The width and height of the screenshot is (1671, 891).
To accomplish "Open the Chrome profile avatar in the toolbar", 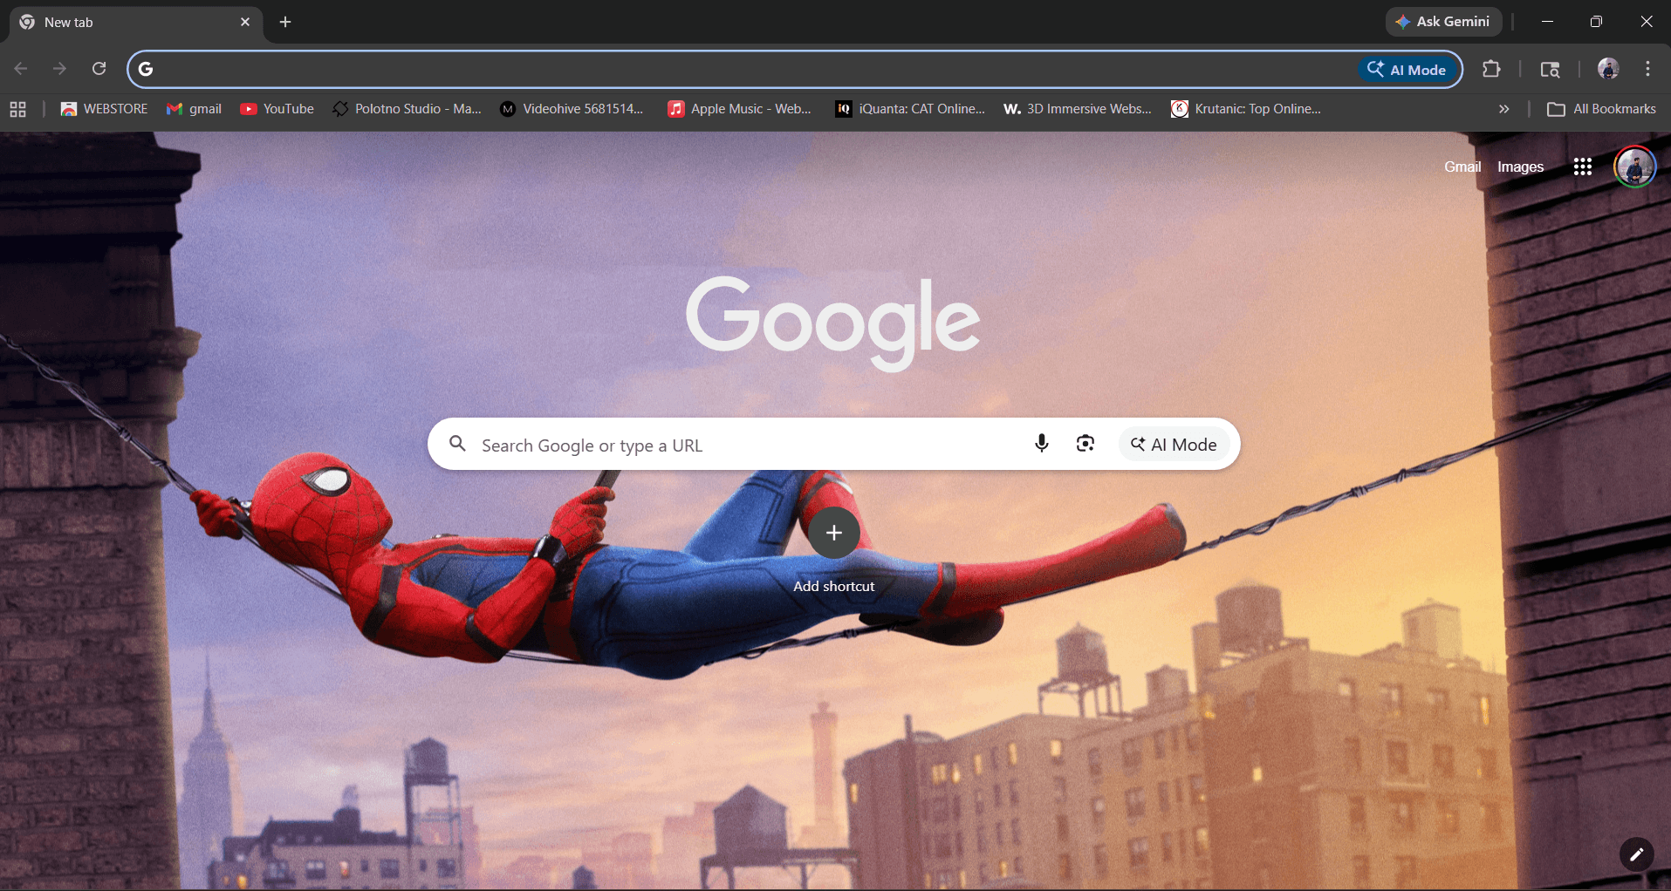I will (1608, 69).
